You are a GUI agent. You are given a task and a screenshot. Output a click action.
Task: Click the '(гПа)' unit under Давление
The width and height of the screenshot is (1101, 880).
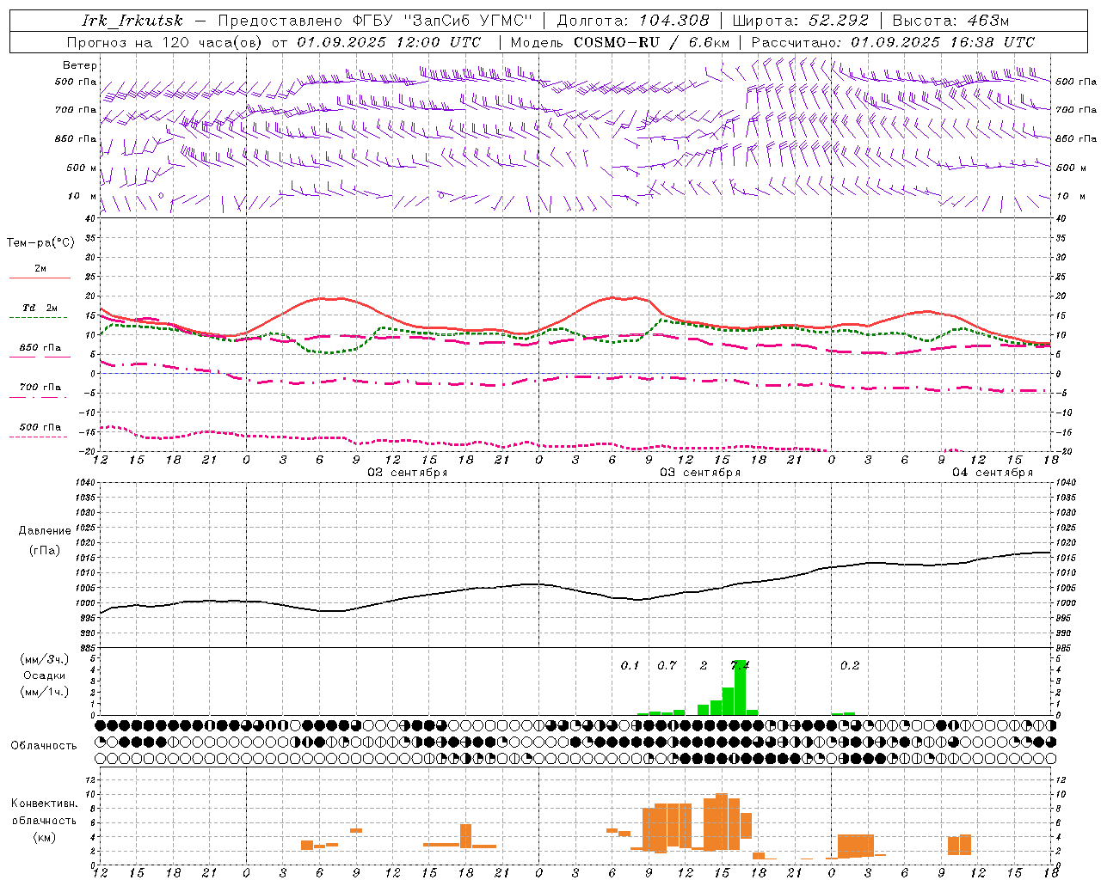coord(45,551)
